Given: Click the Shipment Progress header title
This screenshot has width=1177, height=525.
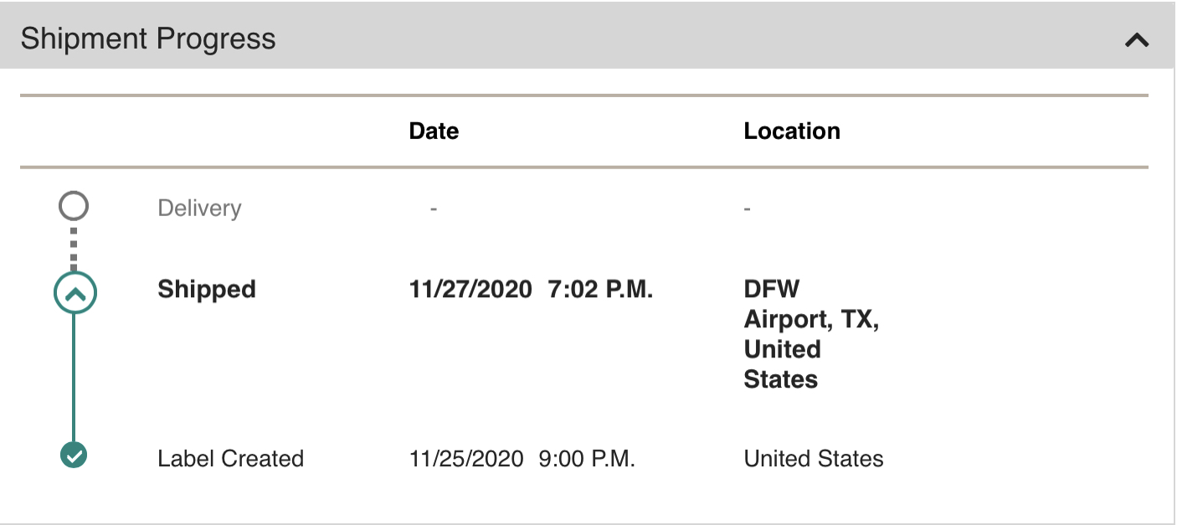Looking at the screenshot, I should 148,39.
